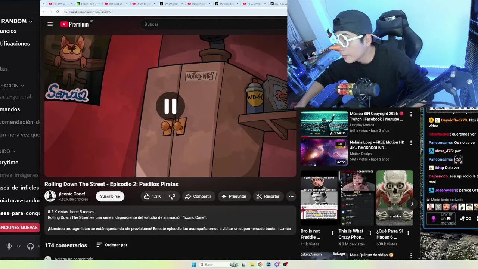Screen dimensions: 478x269
Task: Open options for Nebula Loop video
Action: (x=411, y=143)
